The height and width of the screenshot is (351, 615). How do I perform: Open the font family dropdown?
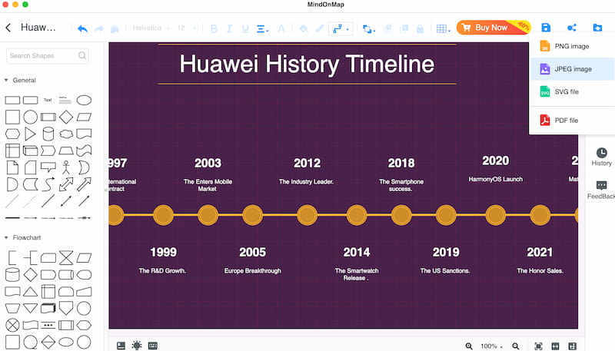click(151, 28)
